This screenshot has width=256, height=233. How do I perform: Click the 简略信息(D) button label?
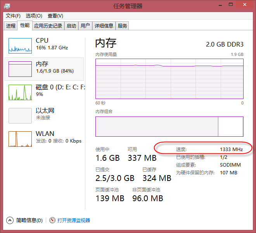[x=29, y=220]
